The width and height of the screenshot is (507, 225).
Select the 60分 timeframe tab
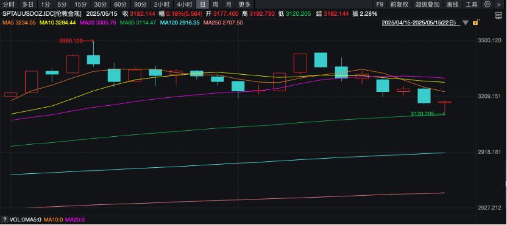click(x=121, y=4)
